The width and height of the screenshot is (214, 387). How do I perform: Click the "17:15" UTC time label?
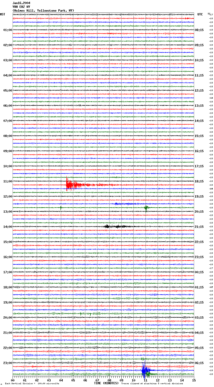coord(199,166)
